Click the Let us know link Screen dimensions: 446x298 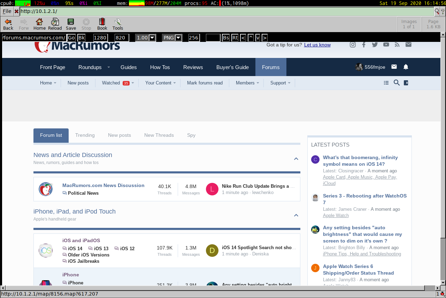[x=317, y=45]
